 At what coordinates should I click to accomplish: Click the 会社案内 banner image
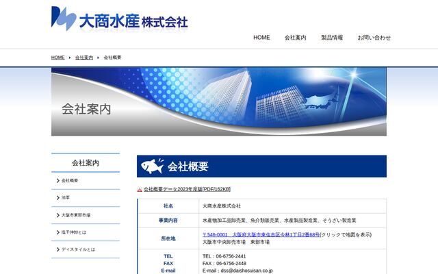click(219, 102)
